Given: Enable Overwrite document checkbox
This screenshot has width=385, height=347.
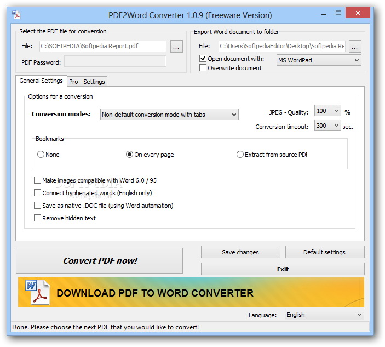Looking at the screenshot, I should coord(203,68).
